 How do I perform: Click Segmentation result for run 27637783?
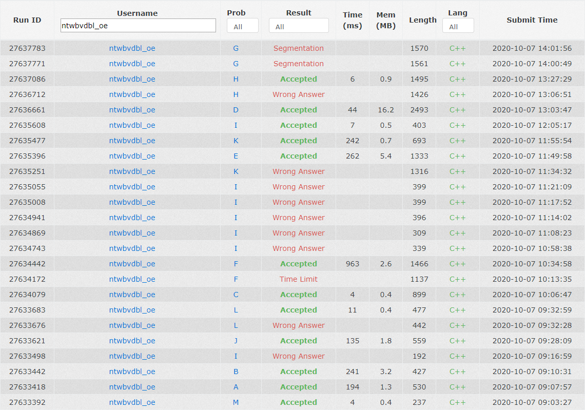pos(299,48)
